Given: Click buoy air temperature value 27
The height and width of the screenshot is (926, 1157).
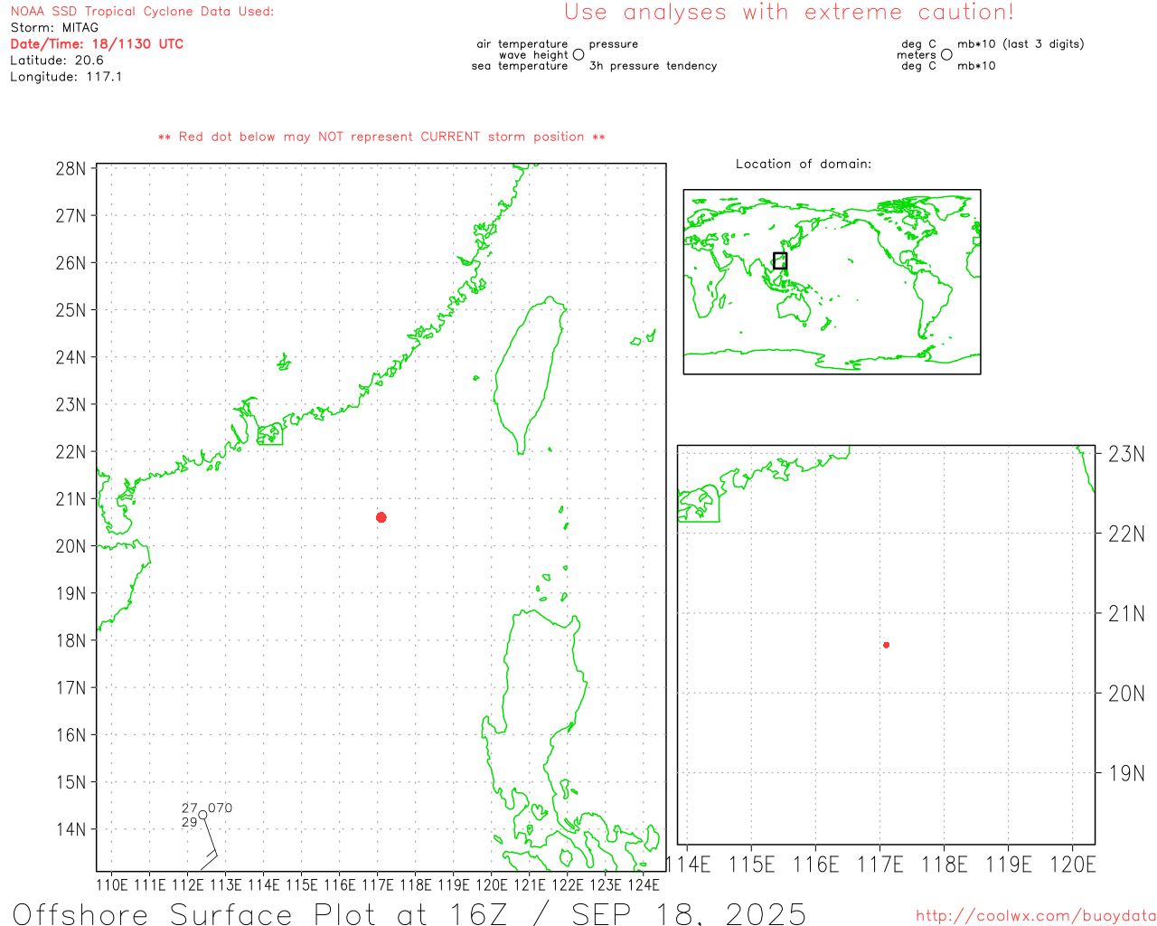Looking at the screenshot, I should (189, 808).
